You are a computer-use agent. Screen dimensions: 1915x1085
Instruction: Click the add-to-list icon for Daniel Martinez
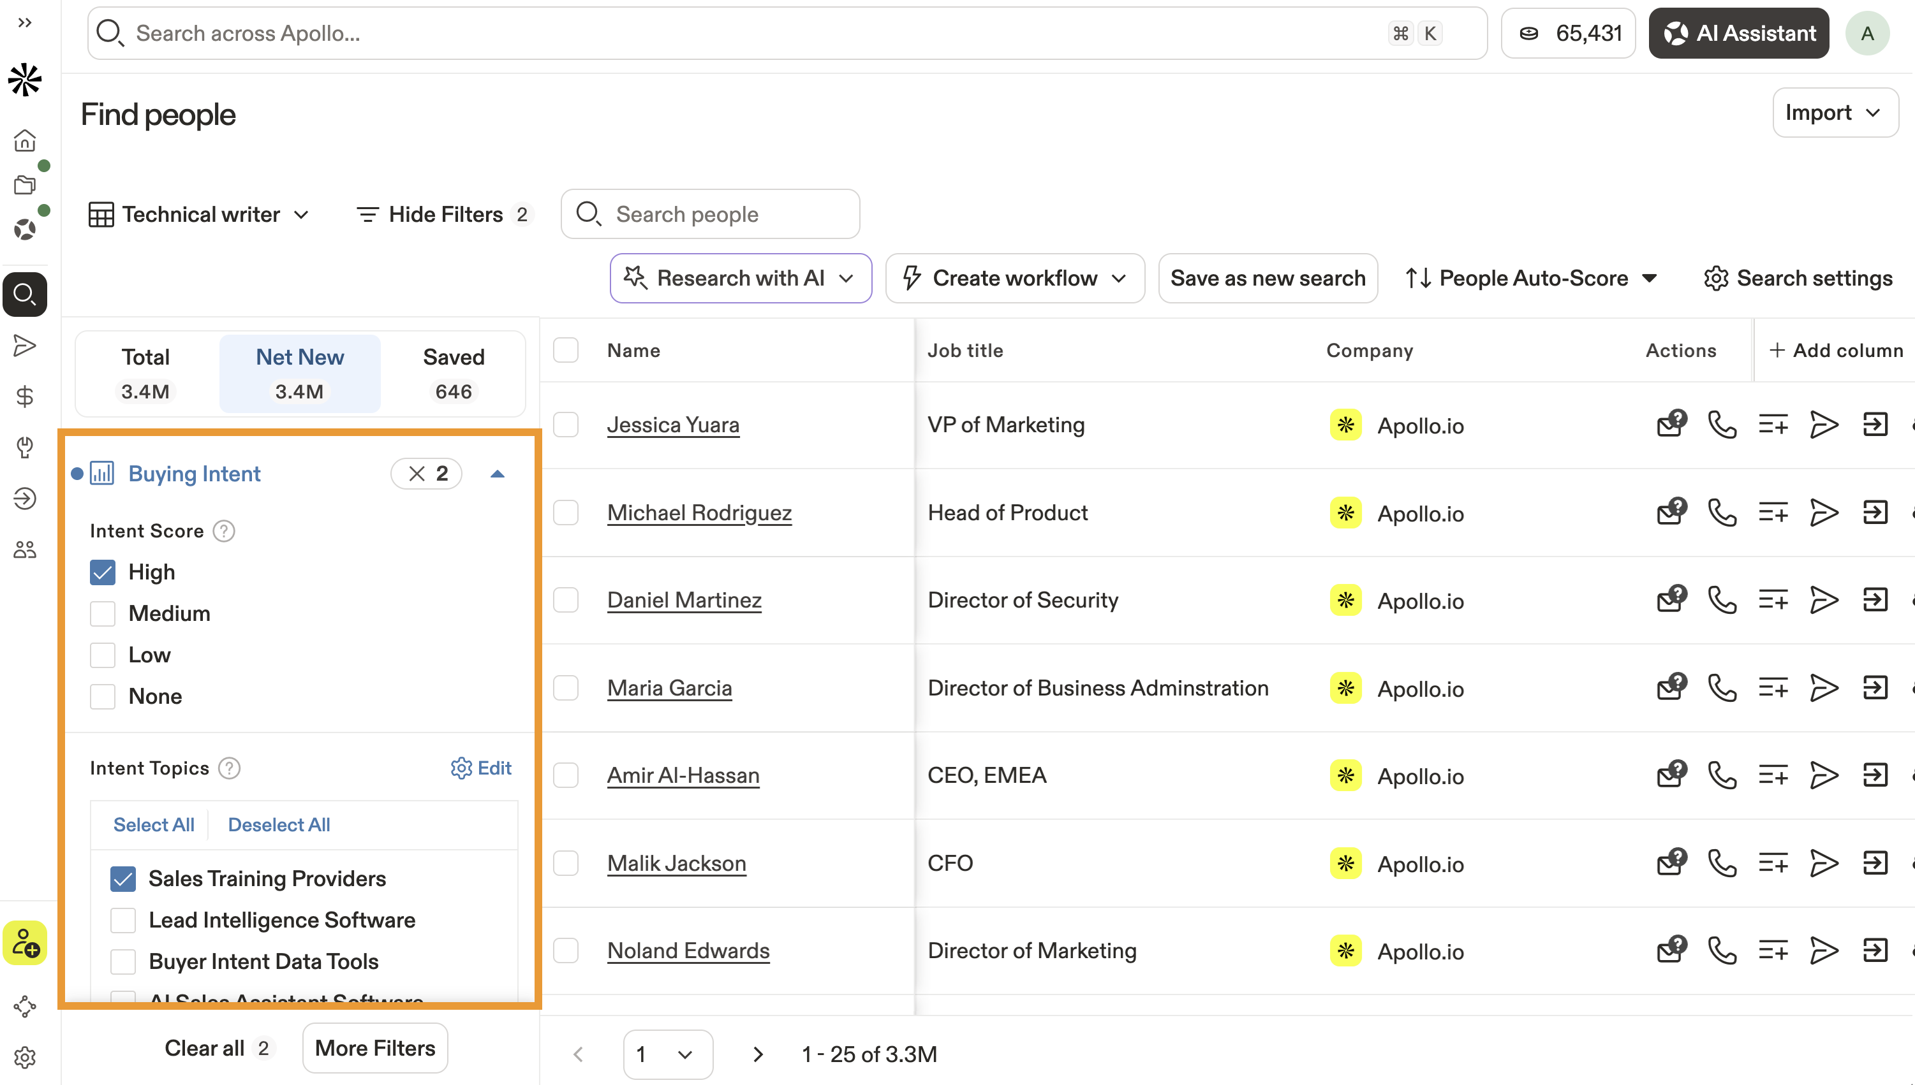click(1773, 600)
